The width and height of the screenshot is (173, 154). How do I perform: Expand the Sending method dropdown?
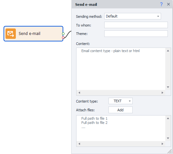pos(133,16)
